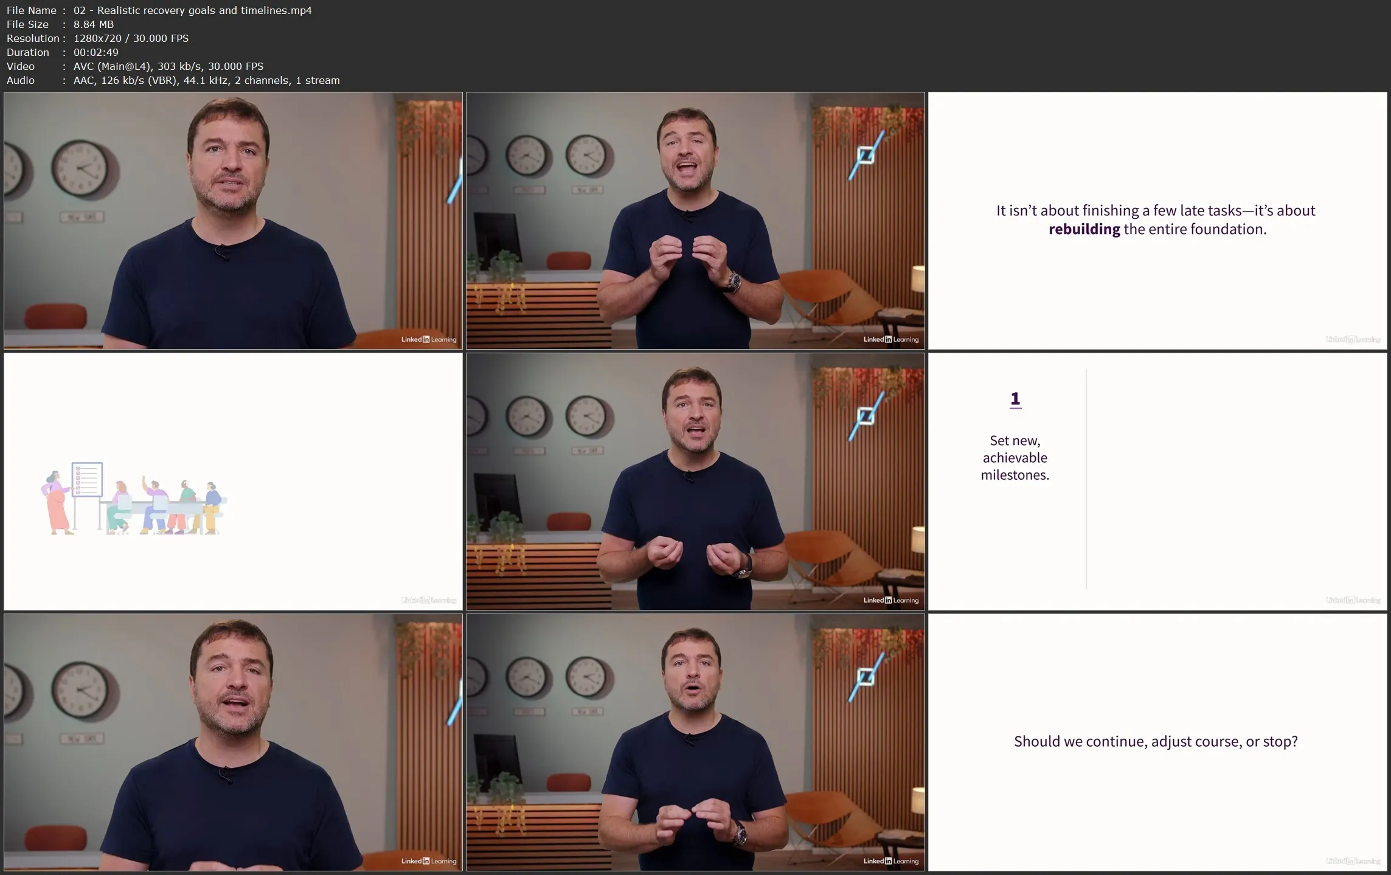Click LinkedIn Learning logo in bottom-center thumbnail

pos(890,861)
